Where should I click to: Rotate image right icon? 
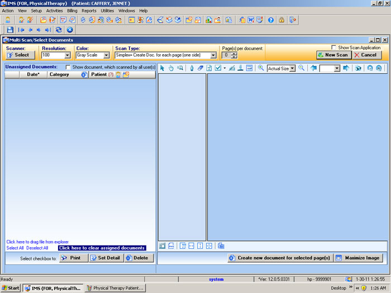point(379,68)
